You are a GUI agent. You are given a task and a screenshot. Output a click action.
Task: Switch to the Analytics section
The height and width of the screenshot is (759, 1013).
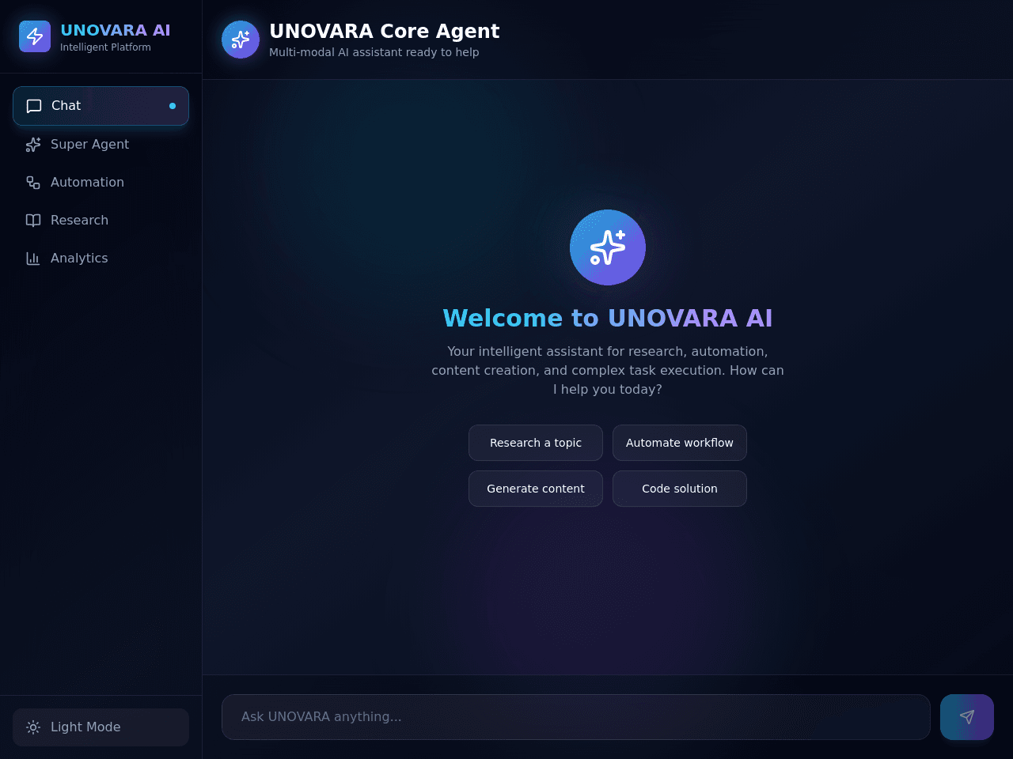[x=101, y=259]
